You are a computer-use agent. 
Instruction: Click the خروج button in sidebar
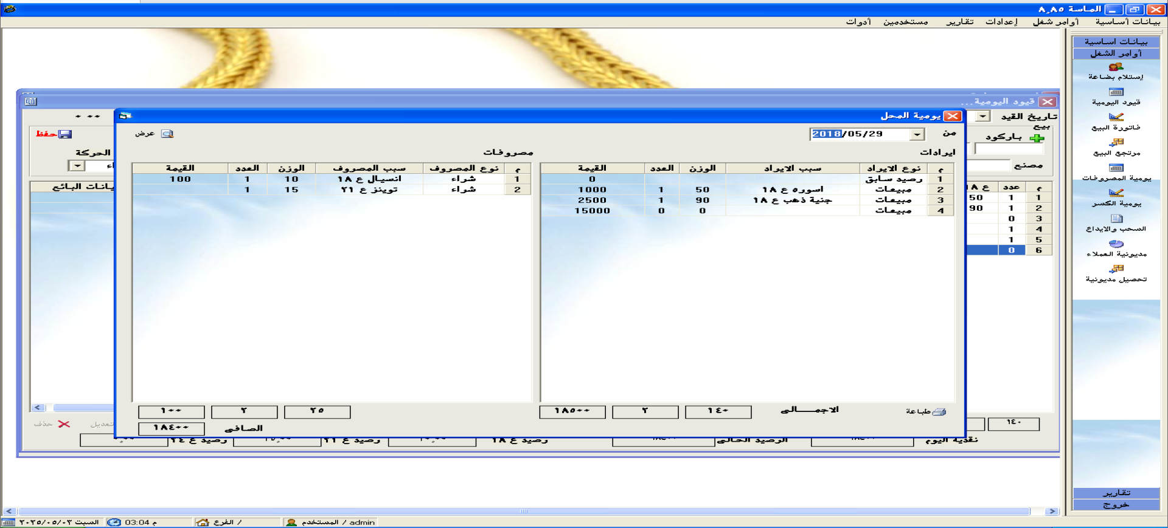tap(1116, 505)
